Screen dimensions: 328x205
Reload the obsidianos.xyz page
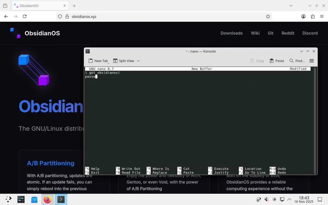[x=25, y=16]
